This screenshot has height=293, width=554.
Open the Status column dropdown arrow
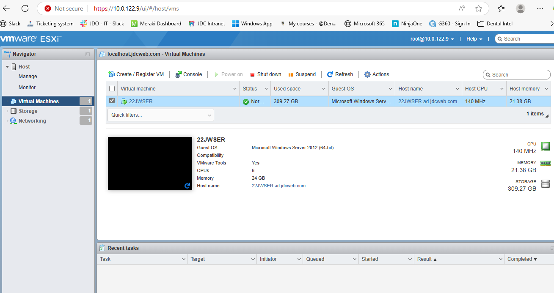pos(266,89)
